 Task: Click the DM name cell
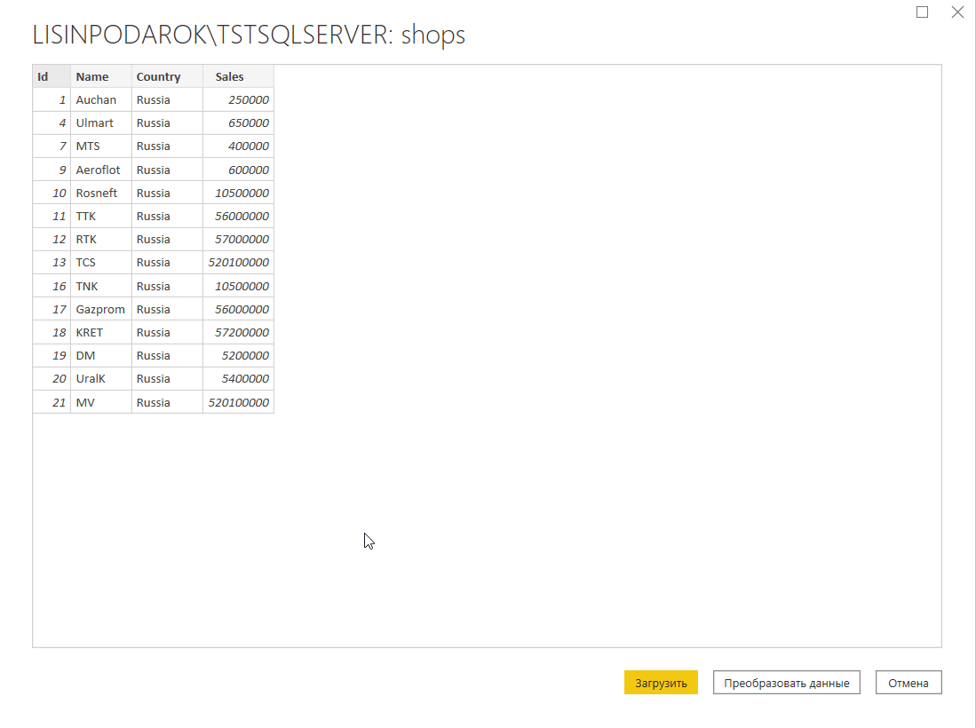coord(101,356)
